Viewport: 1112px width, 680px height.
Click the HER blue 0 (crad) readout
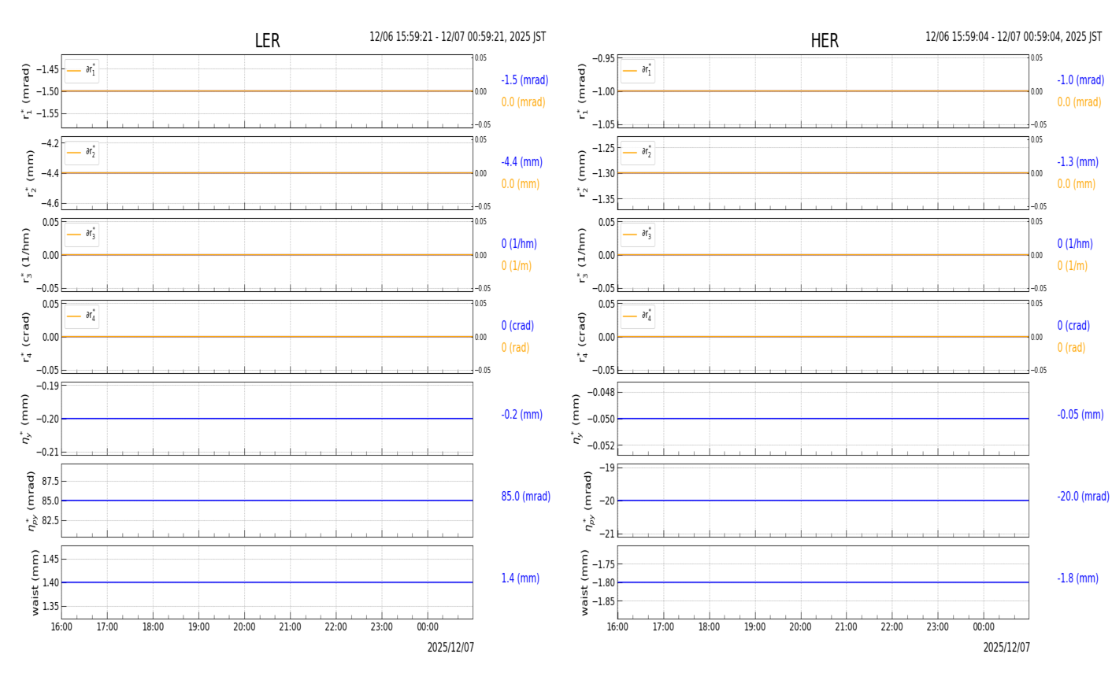1073,326
